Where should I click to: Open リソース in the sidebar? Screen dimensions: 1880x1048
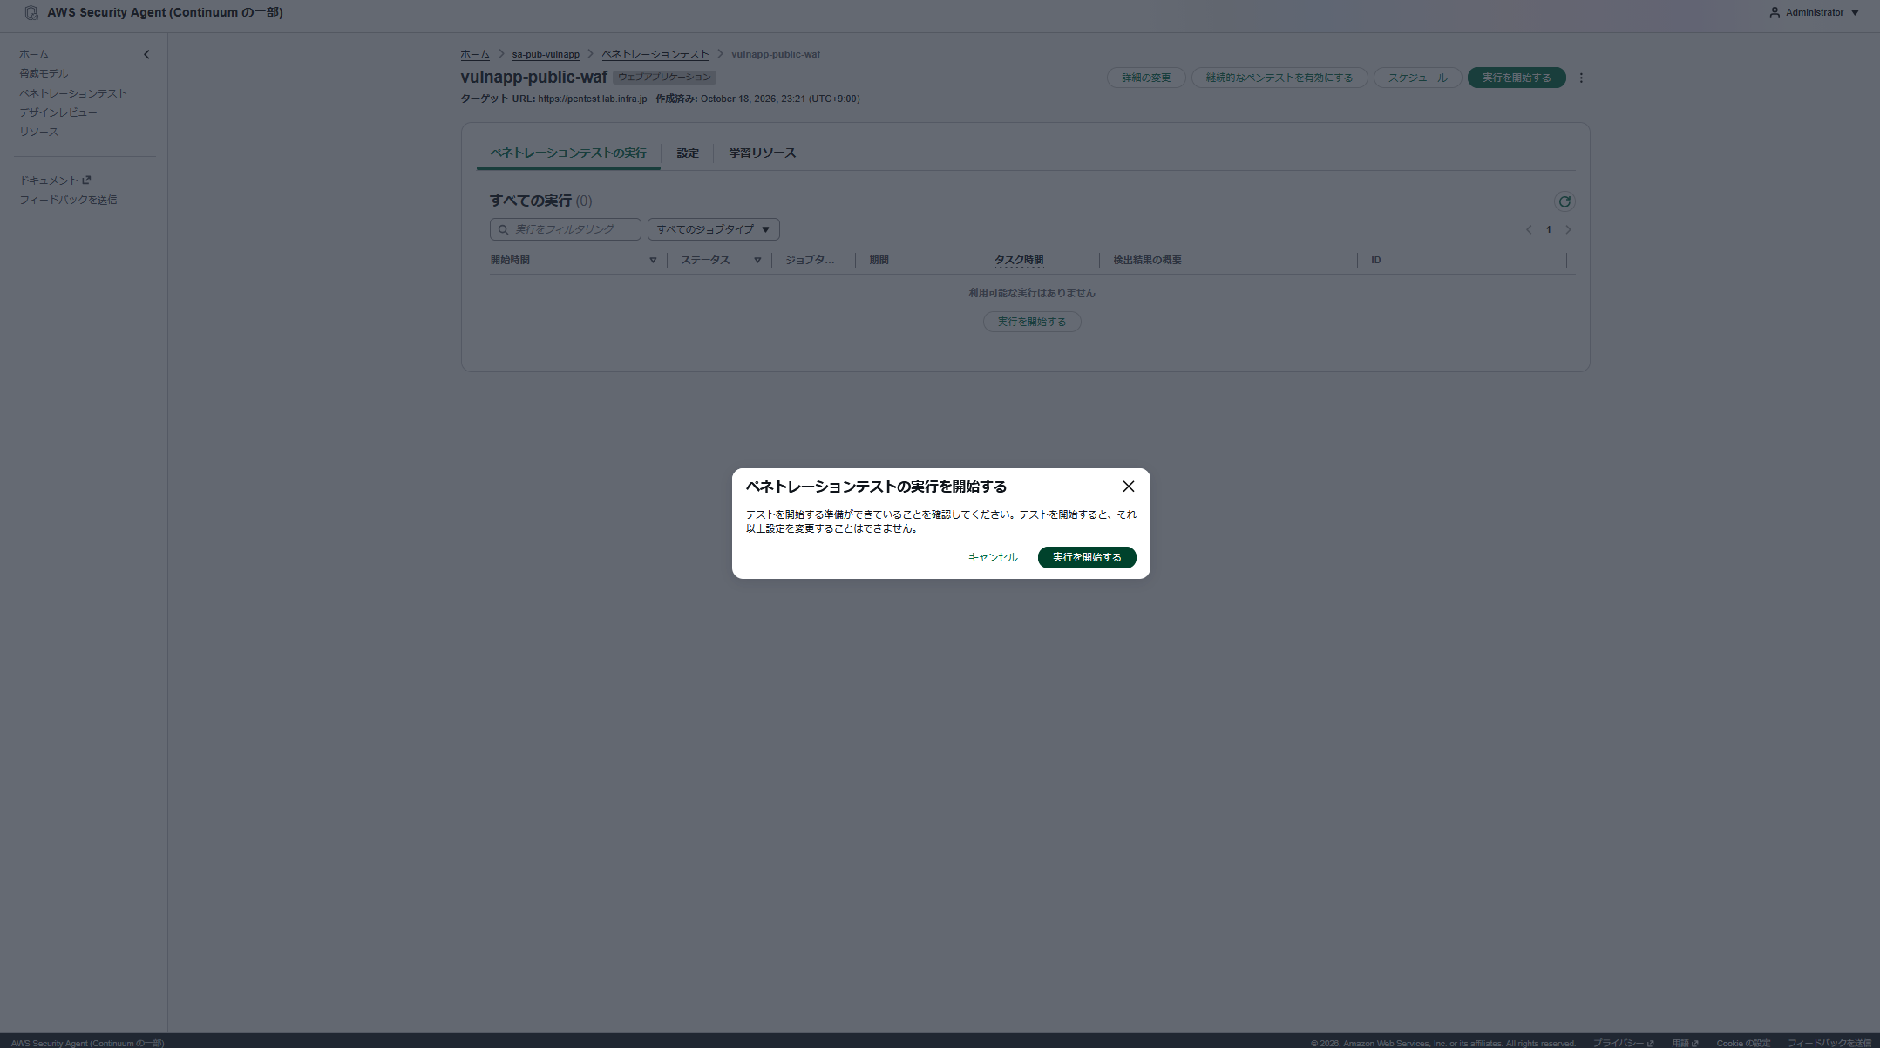[x=39, y=132]
